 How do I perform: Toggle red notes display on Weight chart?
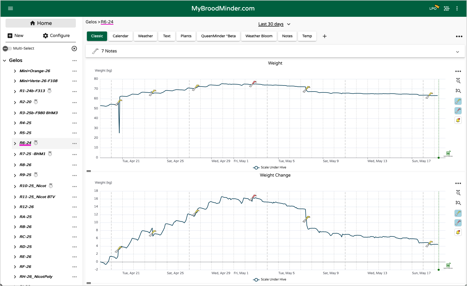458,111
